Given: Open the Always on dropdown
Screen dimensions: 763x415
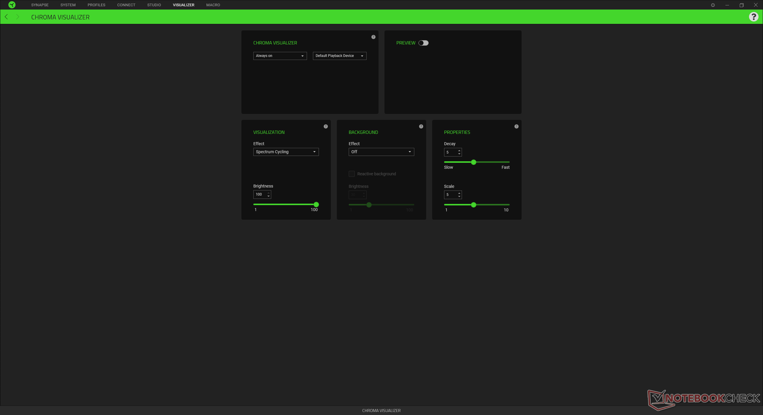Looking at the screenshot, I should pyautogui.click(x=280, y=56).
